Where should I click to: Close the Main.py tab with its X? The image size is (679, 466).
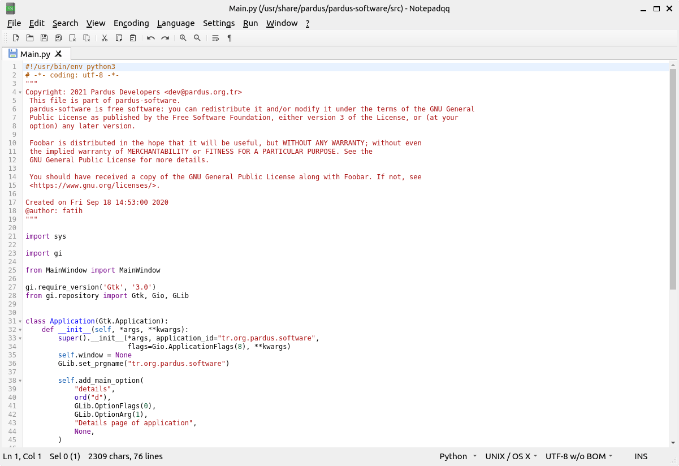pyautogui.click(x=58, y=54)
